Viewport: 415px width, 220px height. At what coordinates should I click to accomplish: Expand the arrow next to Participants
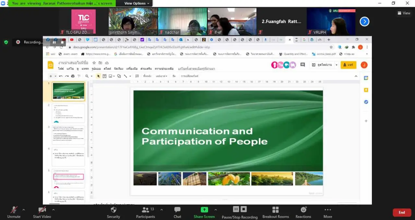point(161,210)
